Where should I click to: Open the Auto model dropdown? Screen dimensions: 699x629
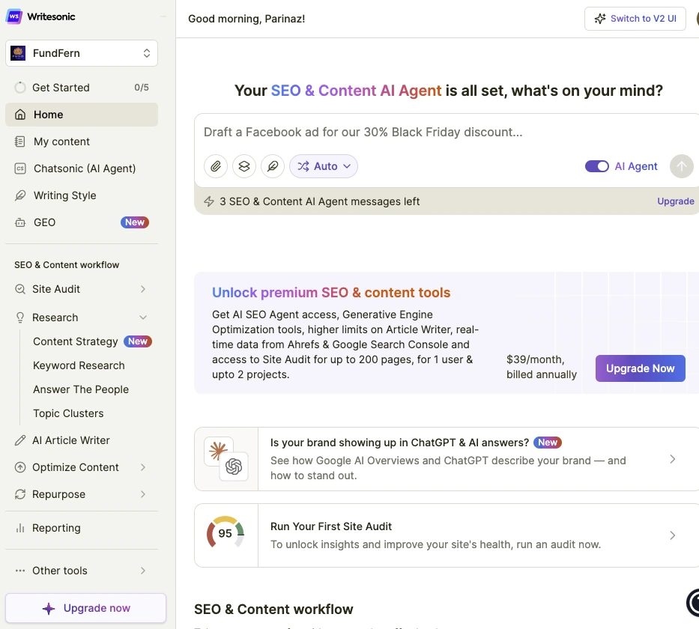[x=324, y=166]
